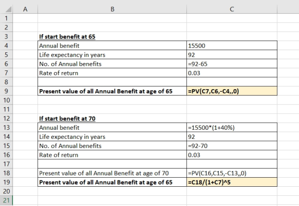Click 'Life expectancy in years' in row 5

pos(72,55)
